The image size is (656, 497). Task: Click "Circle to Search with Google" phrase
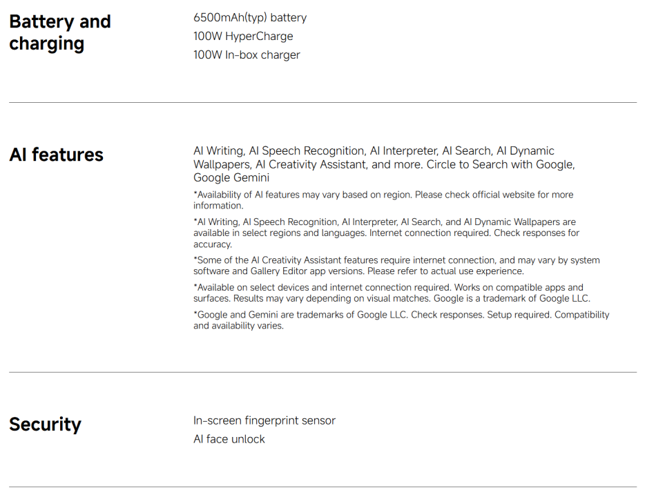[500, 164]
